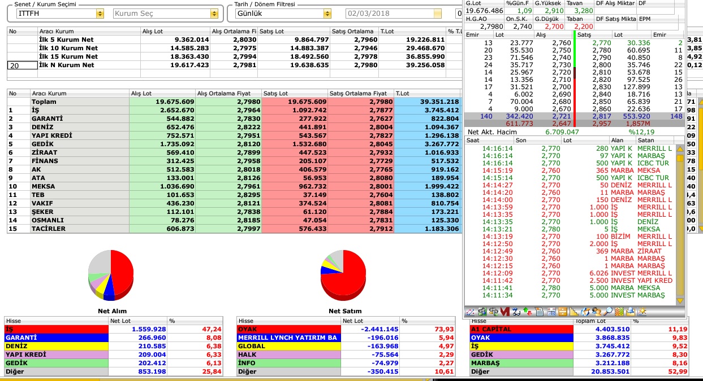Select broker row 6 ZİRAAT
703x381 pixels.
235,152
